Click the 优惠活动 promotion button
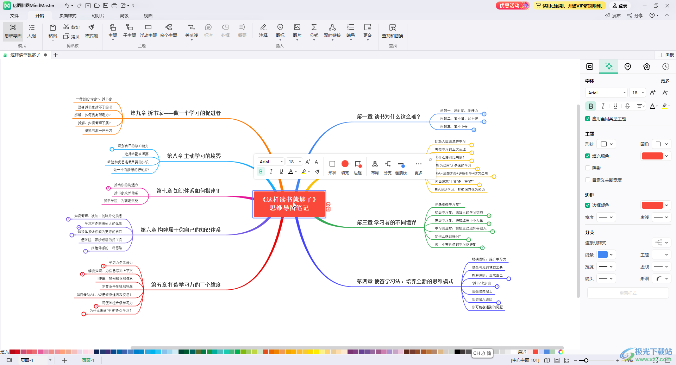 (512, 6)
